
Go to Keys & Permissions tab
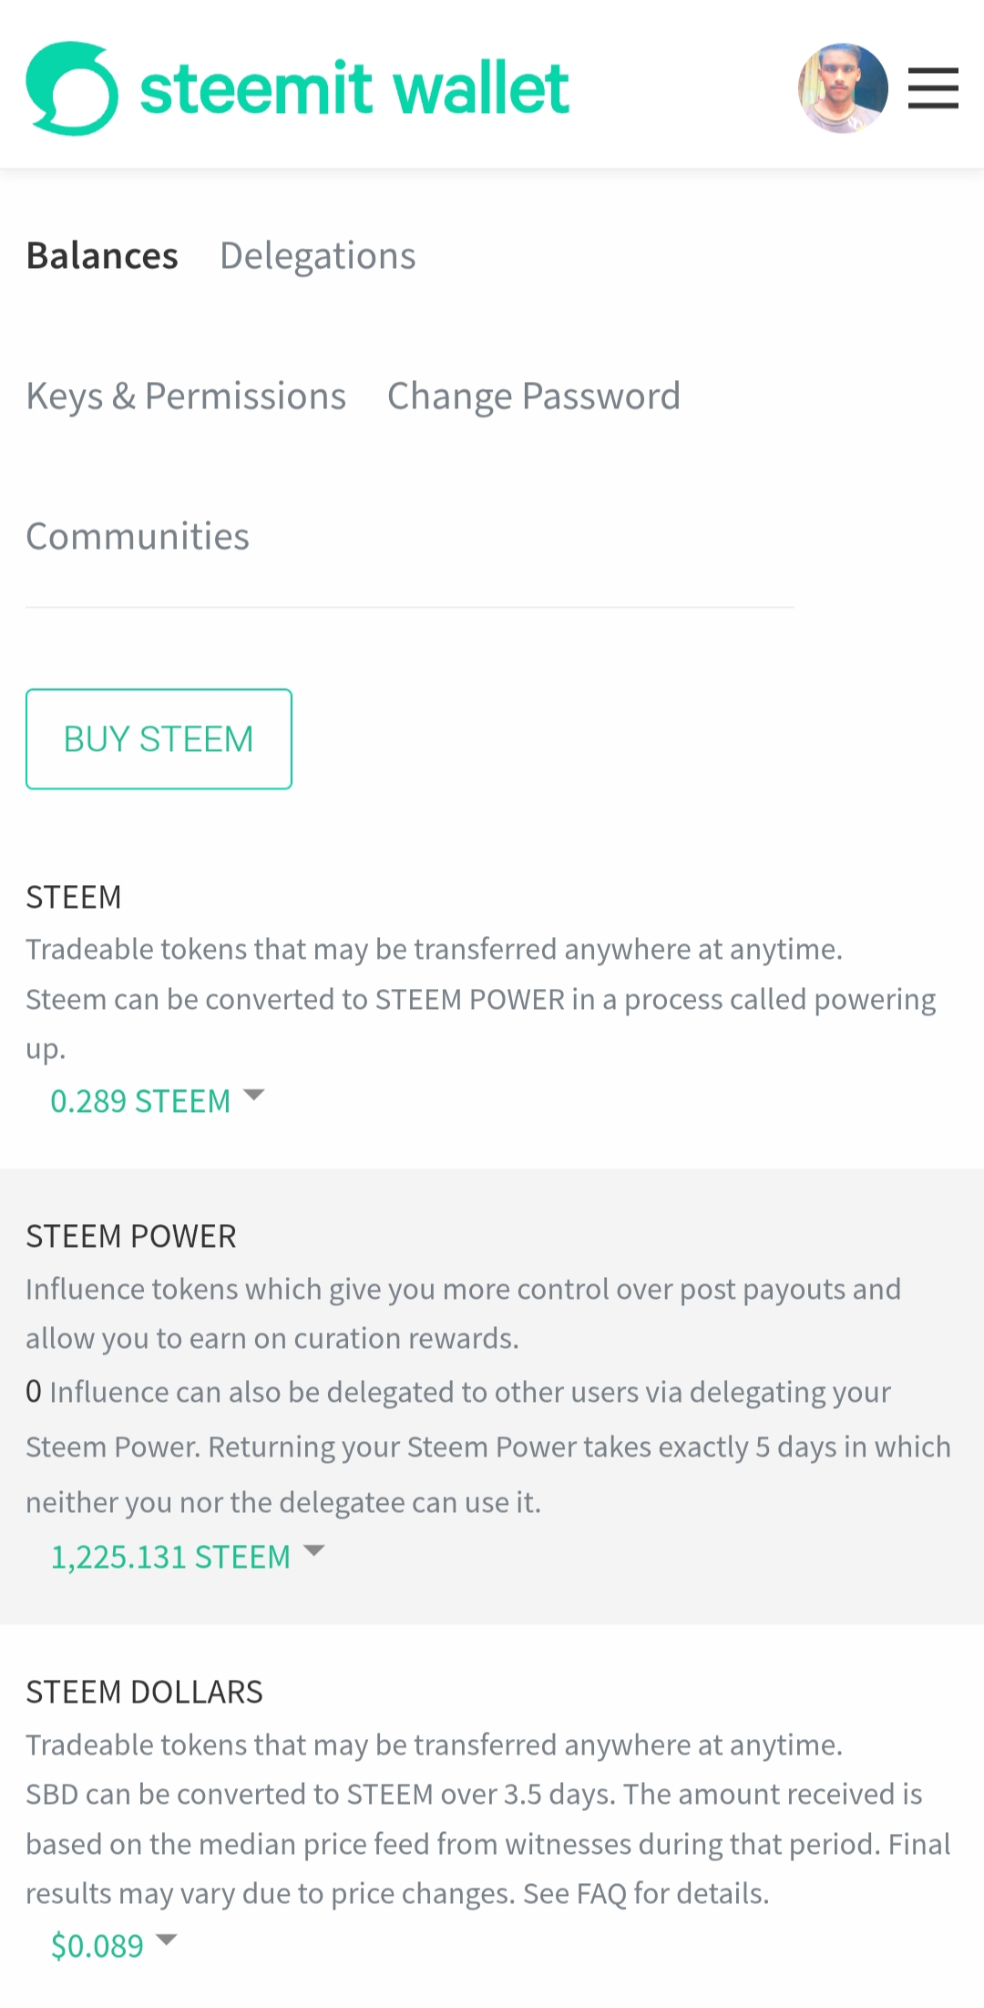pyautogui.click(x=186, y=396)
